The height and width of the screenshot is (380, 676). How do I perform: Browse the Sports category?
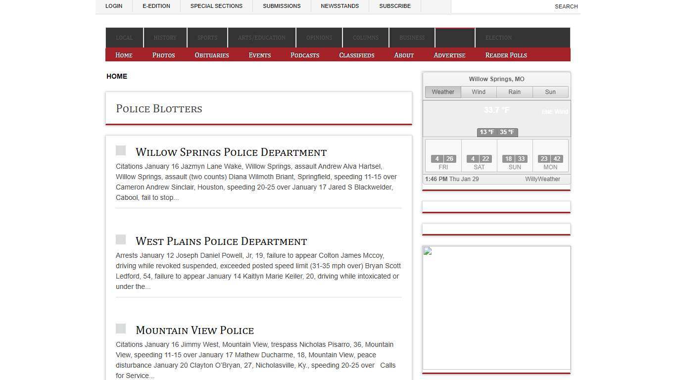207,38
